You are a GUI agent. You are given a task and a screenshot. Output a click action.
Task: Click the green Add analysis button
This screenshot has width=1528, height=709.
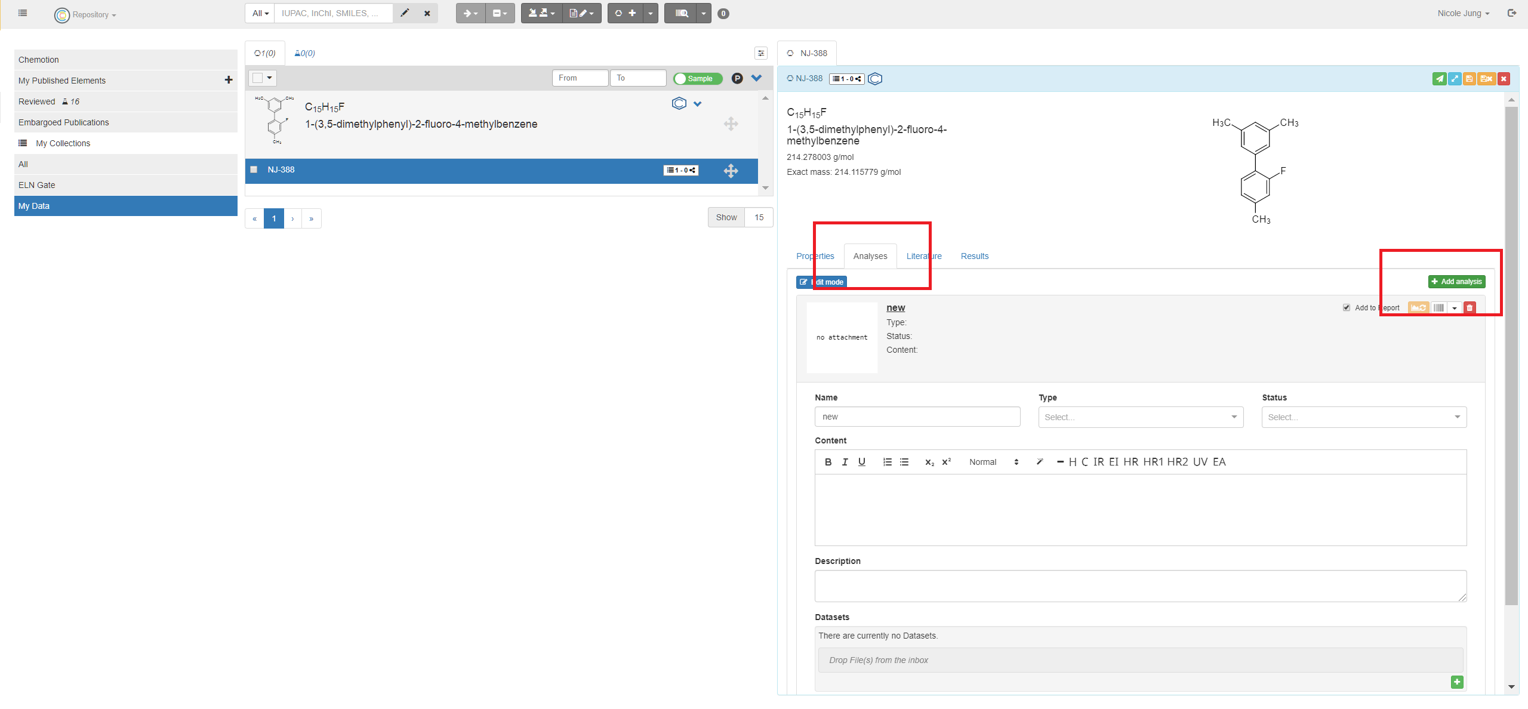[x=1456, y=282]
